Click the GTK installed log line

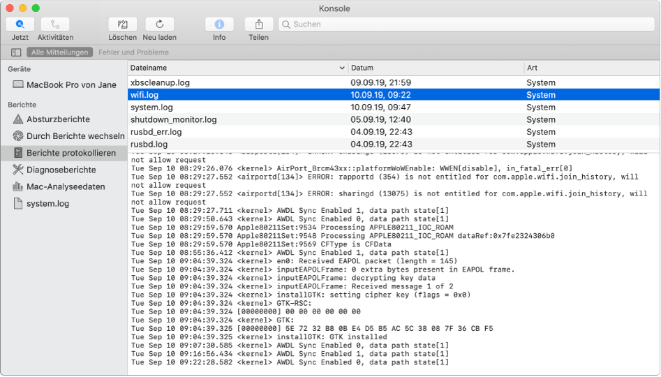[x=259, y=337]
